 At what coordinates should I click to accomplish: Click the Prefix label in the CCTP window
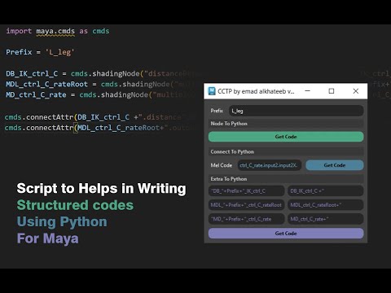(x=217, y=111)
